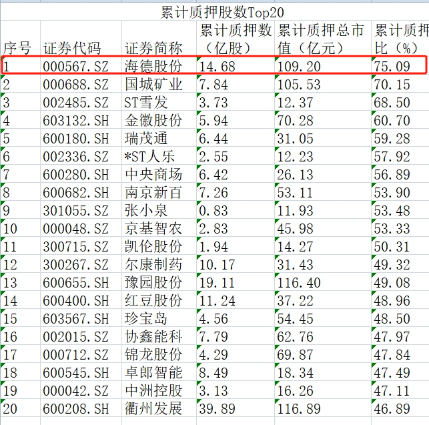The height and width of the screenshot is (425, 429).
Task: Select the cell with value 54.45
Action: pos(323,318)
